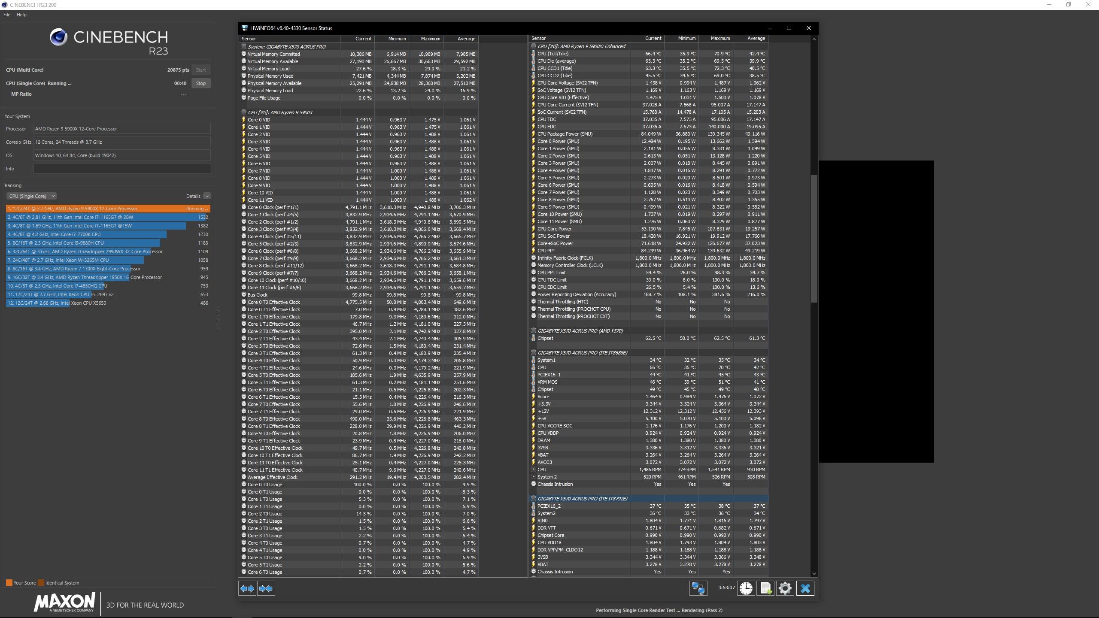Click the Your Score orange legend swatch
The image size is (1099, 618).
(x=9, y=583)
